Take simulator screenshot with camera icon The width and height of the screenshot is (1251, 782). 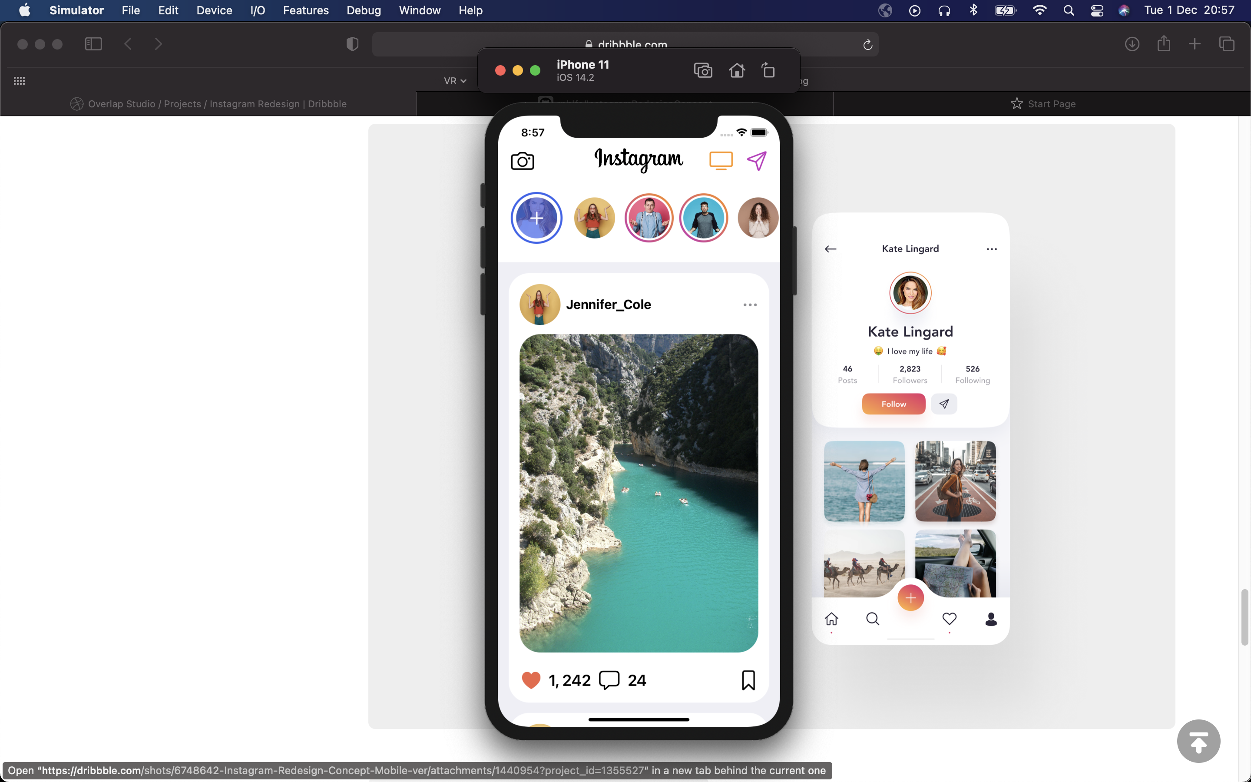coord(703,70)
